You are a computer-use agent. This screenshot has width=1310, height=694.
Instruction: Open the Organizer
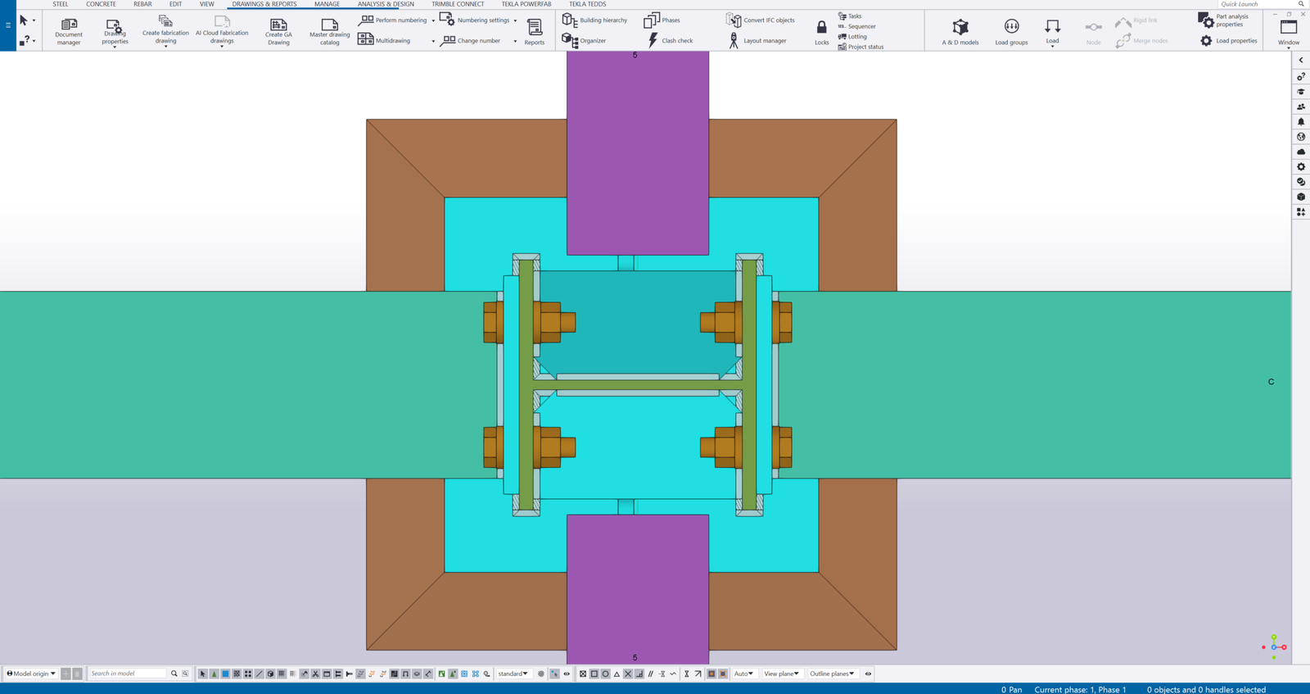point(585,40)
